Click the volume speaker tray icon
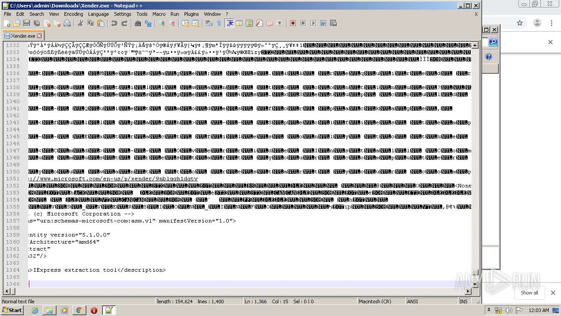The image size is (561, 316). pyautogui.click(x=510, y=310)
